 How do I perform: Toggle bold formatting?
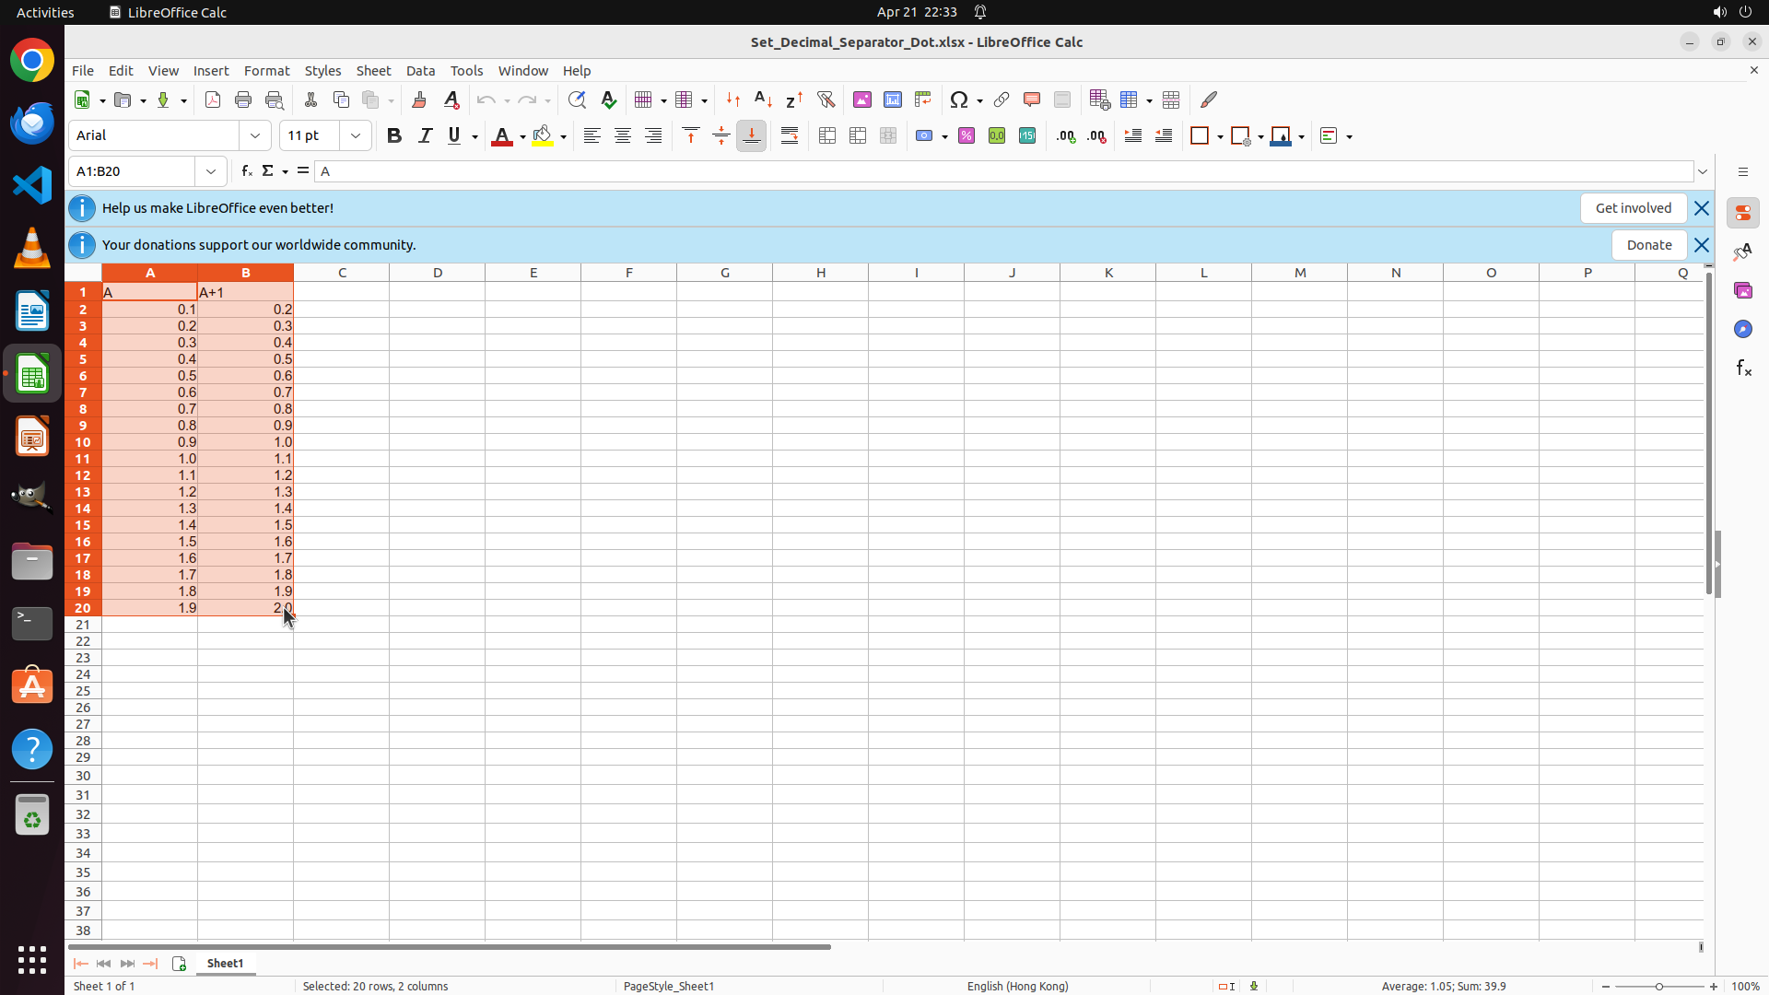click(394, 136)
